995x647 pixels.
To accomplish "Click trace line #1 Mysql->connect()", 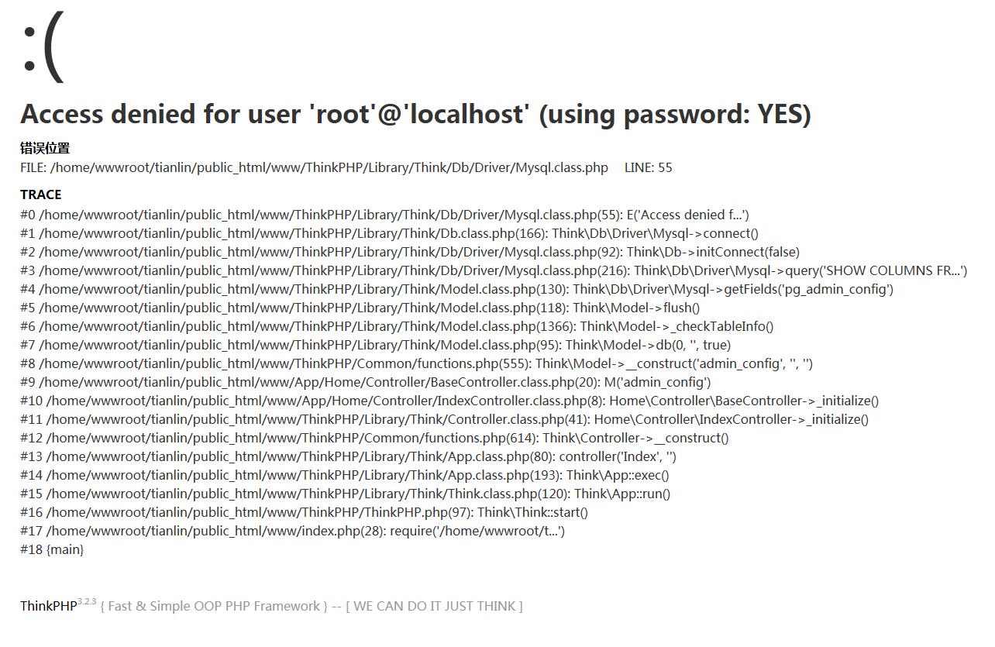I will coord(389,233).
